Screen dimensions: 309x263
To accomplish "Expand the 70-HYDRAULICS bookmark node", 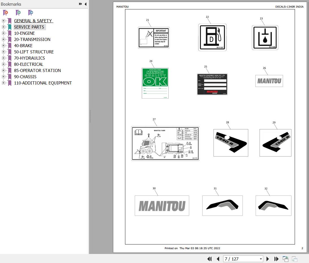I will pyautogui.click(x=3, y=58).
